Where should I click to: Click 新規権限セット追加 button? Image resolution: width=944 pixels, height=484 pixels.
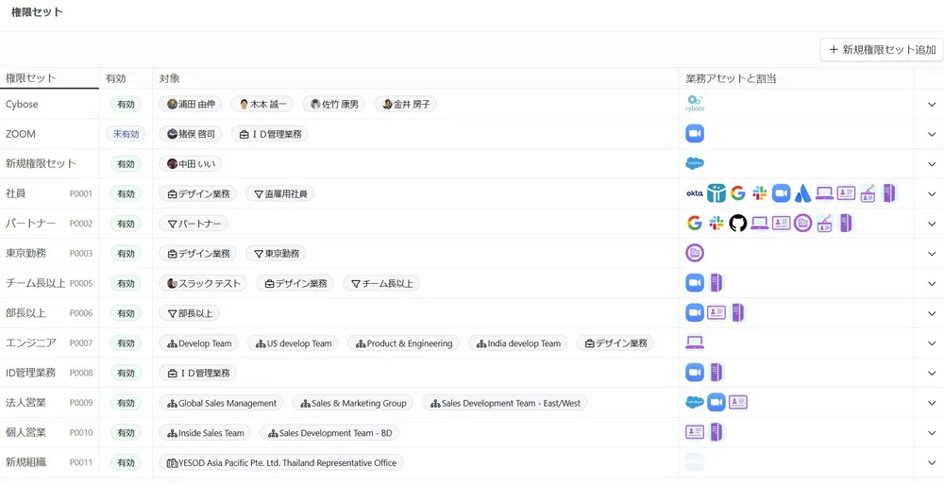pyautogui.click(x=882, y=50)
